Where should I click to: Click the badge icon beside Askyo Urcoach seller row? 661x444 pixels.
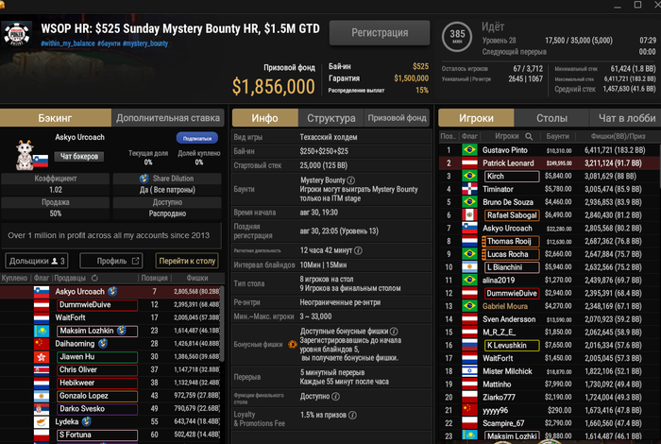(112, 291)
